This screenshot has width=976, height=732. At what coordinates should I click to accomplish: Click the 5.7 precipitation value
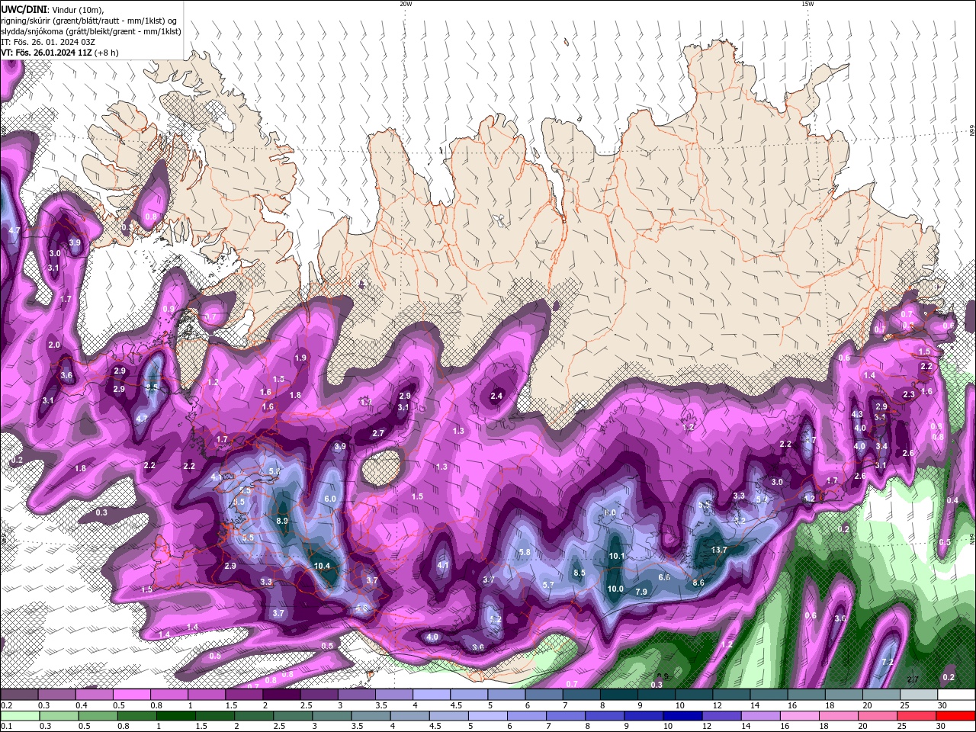[x=548, y=585]
